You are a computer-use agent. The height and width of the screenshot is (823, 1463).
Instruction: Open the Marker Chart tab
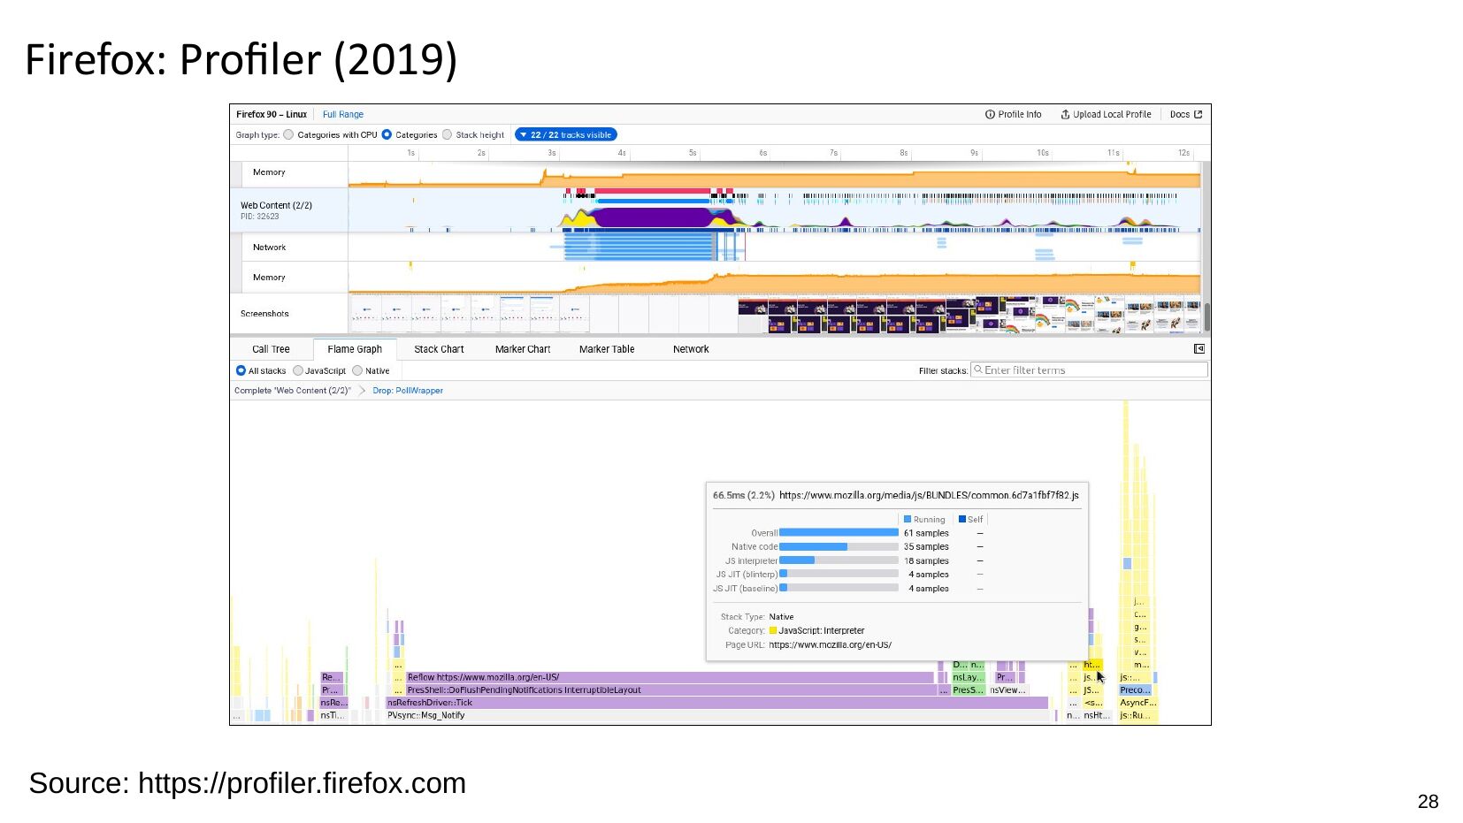click(x=522, y=350)
